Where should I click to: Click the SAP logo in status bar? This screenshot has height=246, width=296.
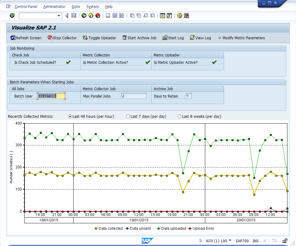(148, 240)
